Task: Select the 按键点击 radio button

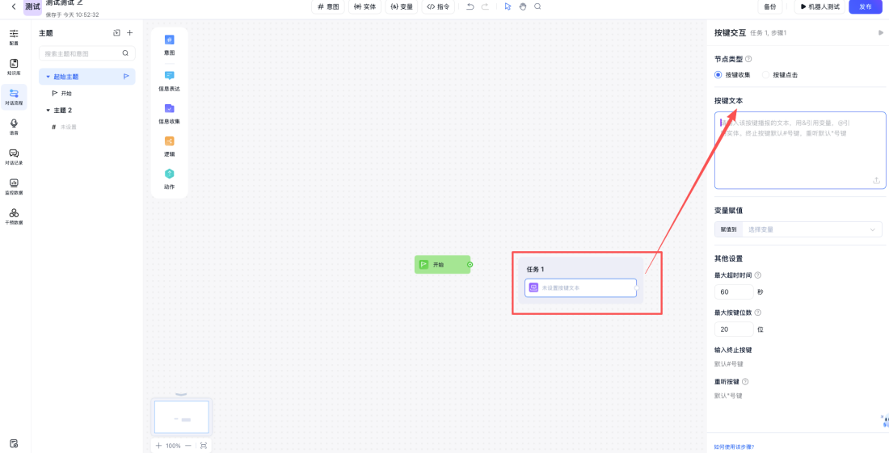Action: pyautogui.click(x=765, y=75)
